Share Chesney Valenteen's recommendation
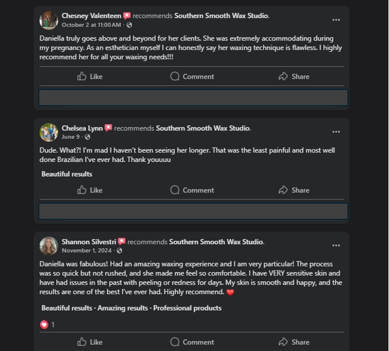The width and height of the screenshot is (389, 351). point(293,76)
